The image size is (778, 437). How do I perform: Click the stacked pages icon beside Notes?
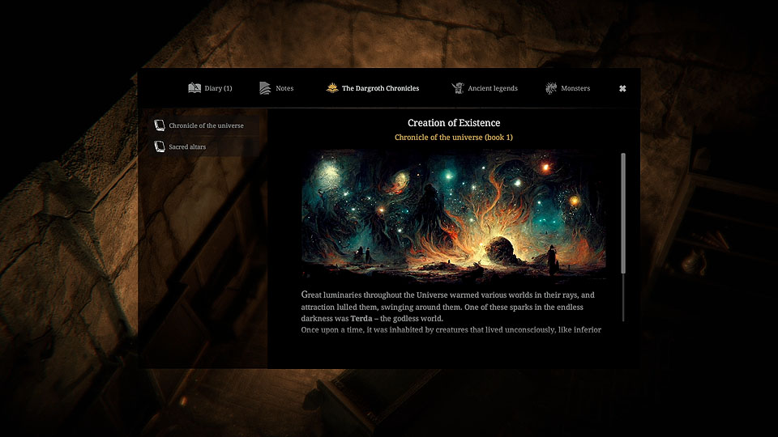(266, 88)
